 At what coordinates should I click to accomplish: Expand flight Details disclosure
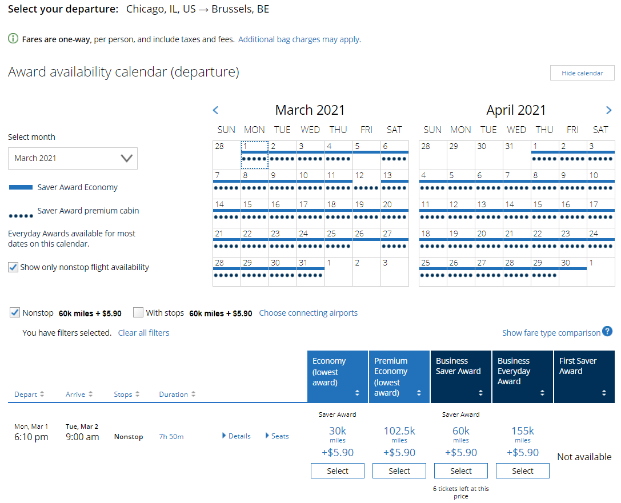(236, 436)
